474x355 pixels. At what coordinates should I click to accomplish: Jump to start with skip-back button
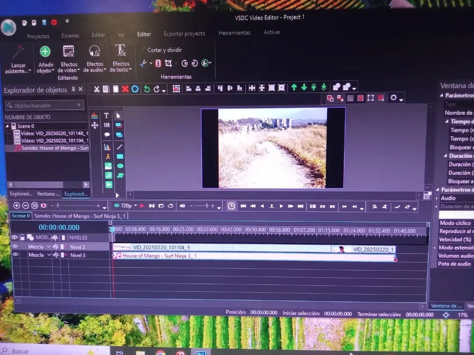(243, 206)
